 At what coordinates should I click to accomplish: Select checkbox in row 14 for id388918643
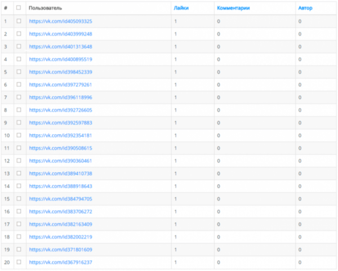tap(19, 186)
